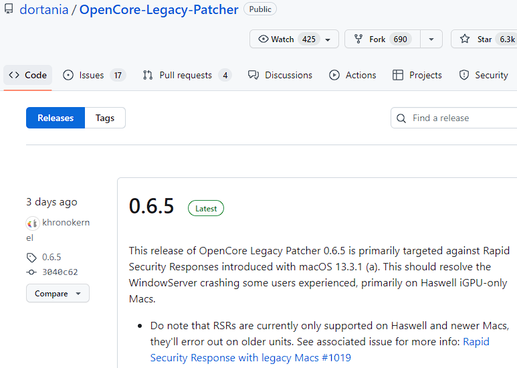This screenshot has width=517, height=368.
Task: Switch to the Projects tab
Action: click(417, 75)
